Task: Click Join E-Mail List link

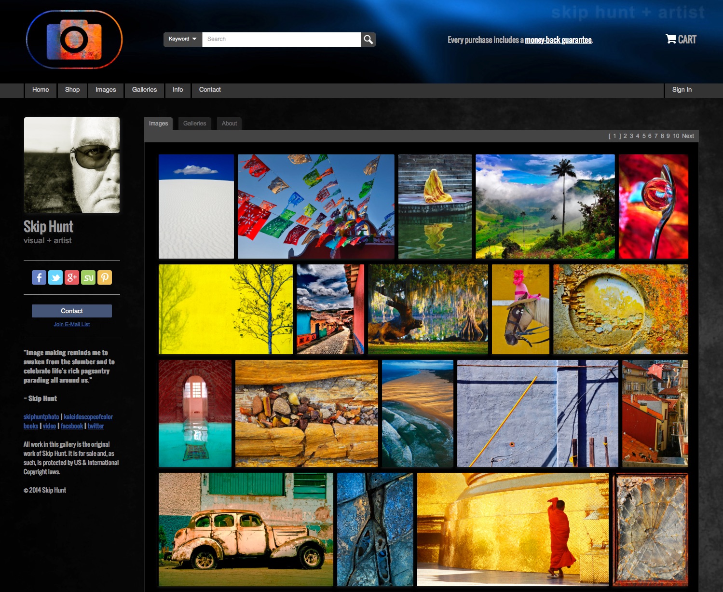Action: (72, 324)
